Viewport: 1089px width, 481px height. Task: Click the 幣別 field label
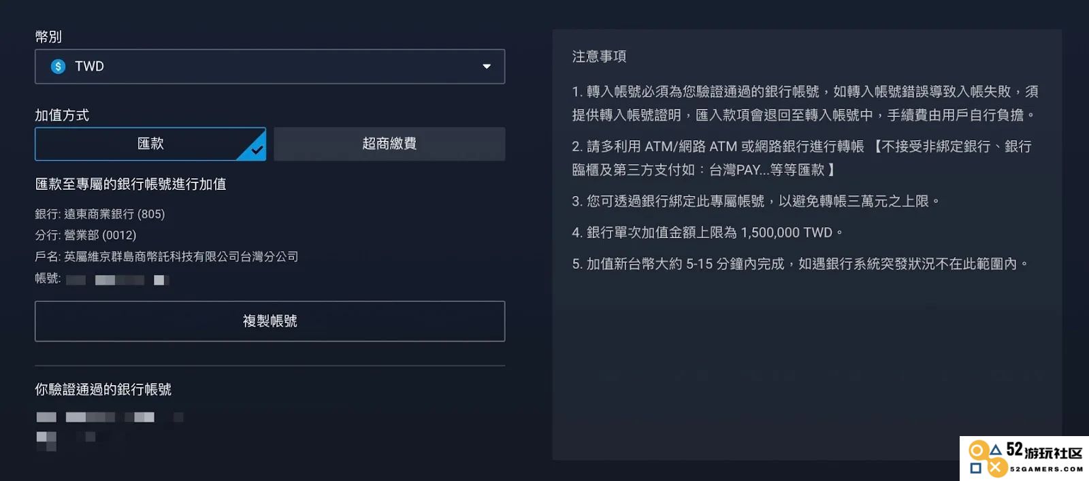coord(48,37)
